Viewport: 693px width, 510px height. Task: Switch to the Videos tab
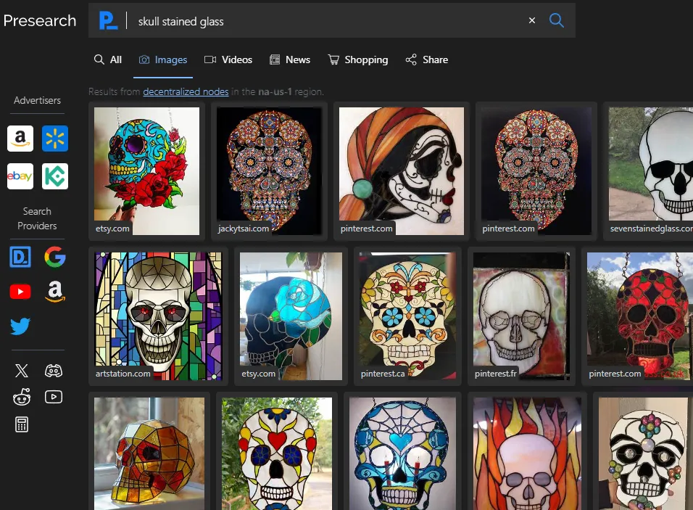click(228, 59)
